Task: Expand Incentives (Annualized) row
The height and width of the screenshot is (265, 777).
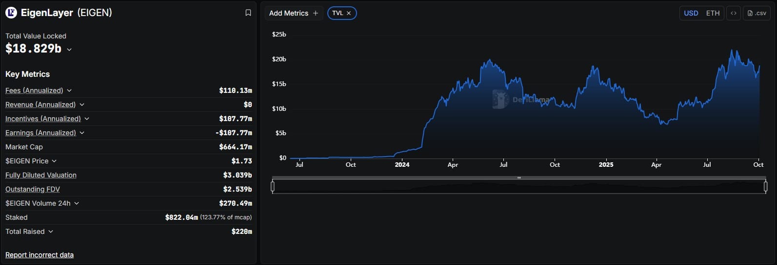Action: pos(87,119)
